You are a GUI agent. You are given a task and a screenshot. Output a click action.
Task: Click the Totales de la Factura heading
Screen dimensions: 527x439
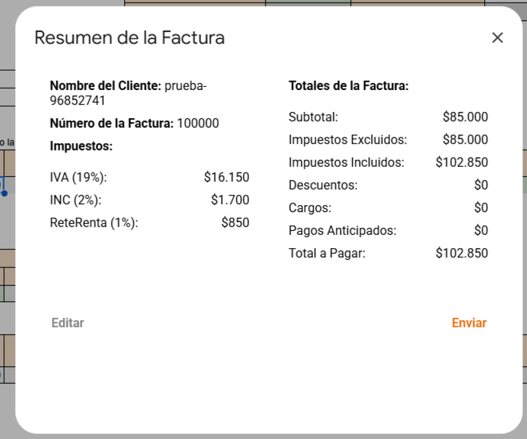[348, 86]
